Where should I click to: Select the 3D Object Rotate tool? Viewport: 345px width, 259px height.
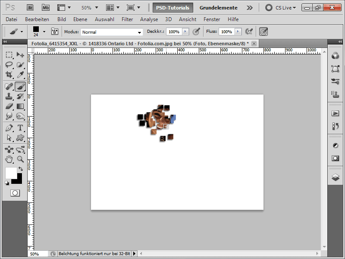pyautogui.click(x=9, y=149)
